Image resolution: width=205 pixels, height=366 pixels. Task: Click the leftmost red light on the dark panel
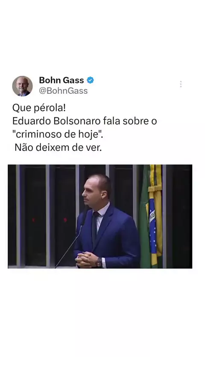33,220
